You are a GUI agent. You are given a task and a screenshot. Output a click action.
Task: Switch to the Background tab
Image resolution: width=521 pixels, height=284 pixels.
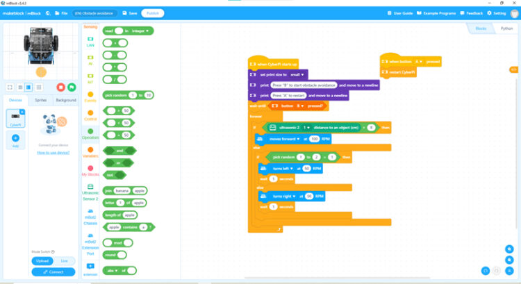point(66,100)
